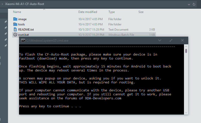Click the Xiaomi-Mi-A1-CF-Auto-Root breadcrumb path
This screenshot has width=201, height=123.
[25, 4]
